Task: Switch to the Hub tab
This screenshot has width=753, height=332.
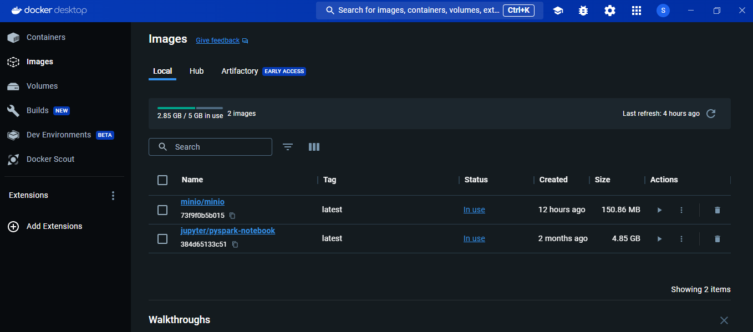Action: (x=196, y=71)
